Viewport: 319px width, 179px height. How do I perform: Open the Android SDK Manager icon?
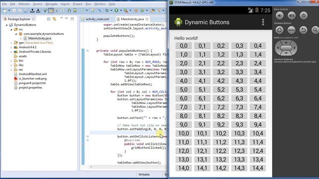click(x=69, y=10)
